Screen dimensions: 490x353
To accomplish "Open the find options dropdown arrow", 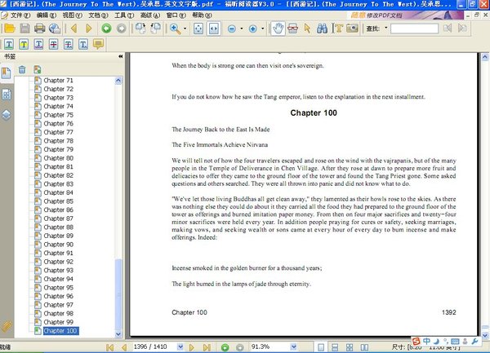I will tap(386, 28).
